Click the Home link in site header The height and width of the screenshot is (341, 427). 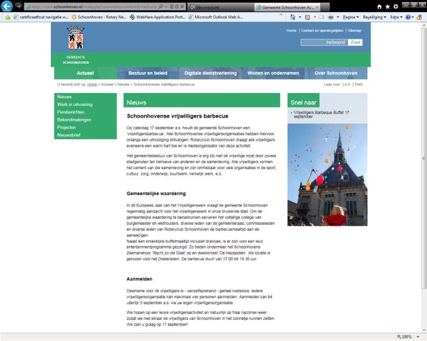(292, 31)
